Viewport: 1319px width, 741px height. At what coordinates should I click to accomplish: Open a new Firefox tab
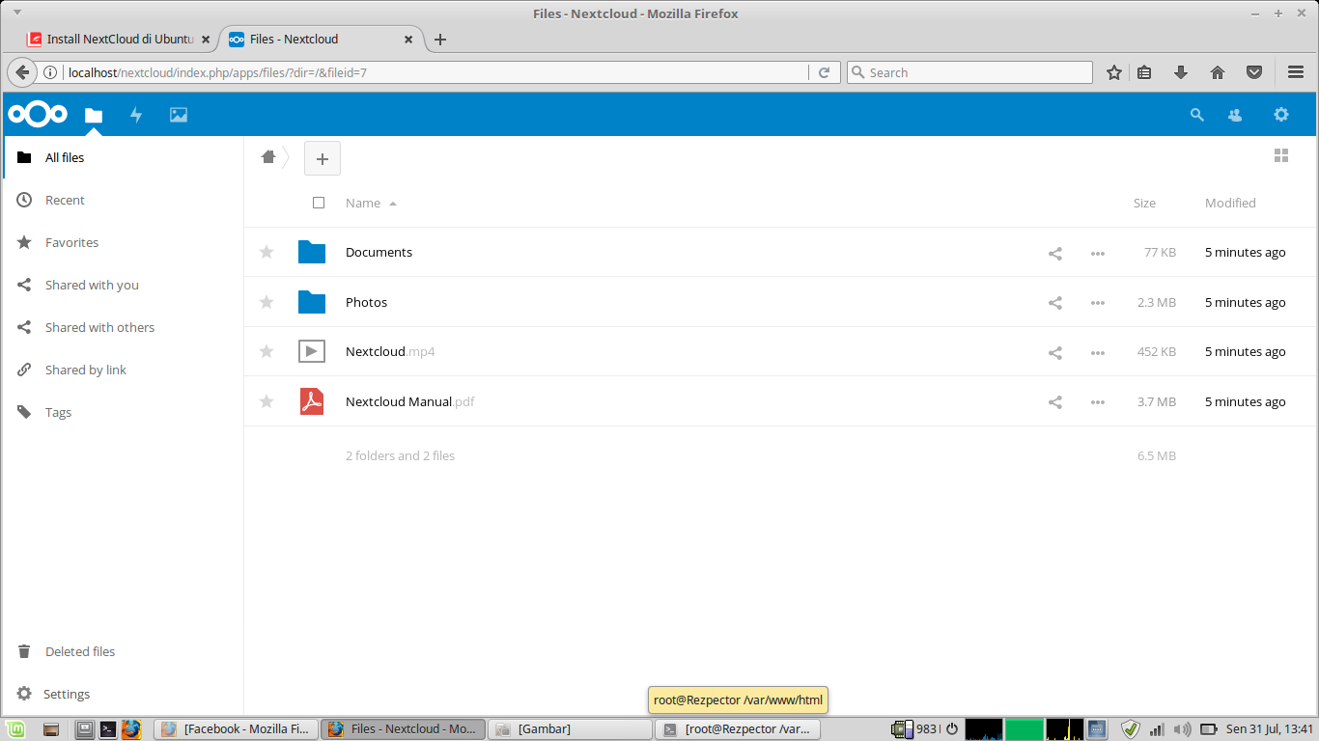[440, 40]
